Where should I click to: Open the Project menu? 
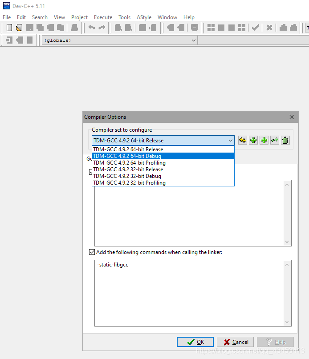point(79,17)
